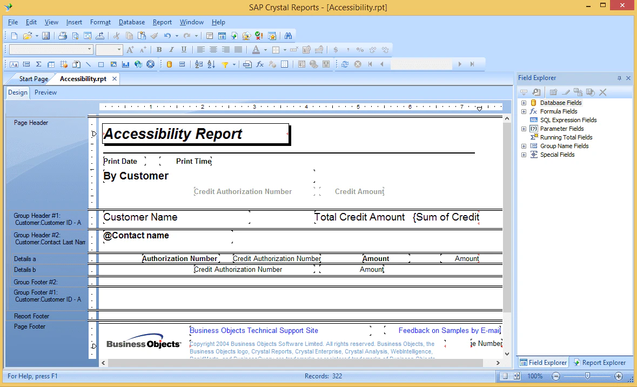Click the Find binoculars icon
637x387 pixels.
[x=288, y=36]
